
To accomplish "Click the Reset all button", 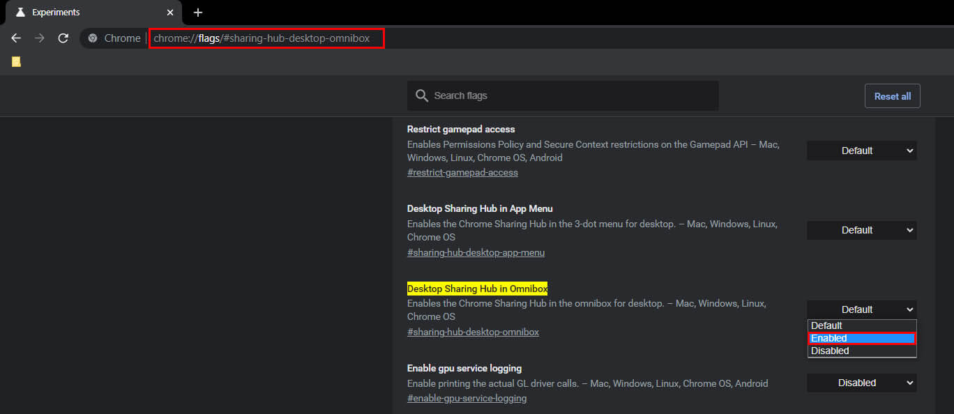I will [x=893, y=96].
